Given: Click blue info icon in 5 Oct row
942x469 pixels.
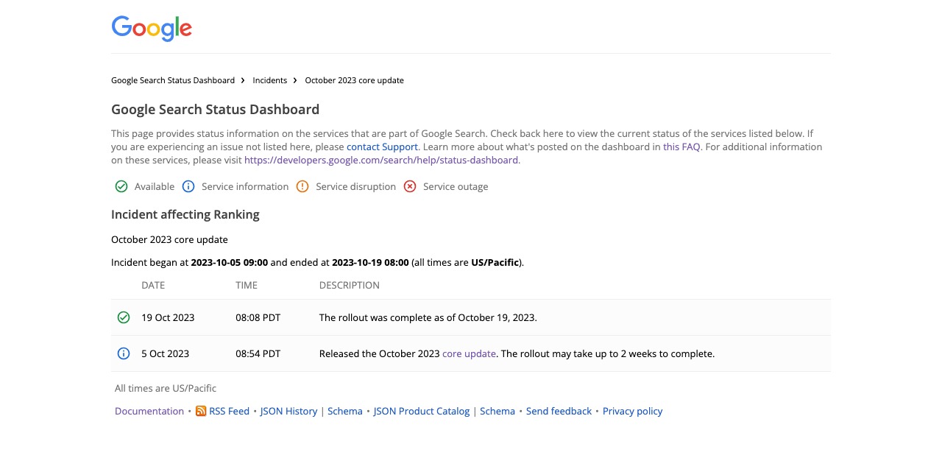Looking at the screenshot, I should (124, 353).
